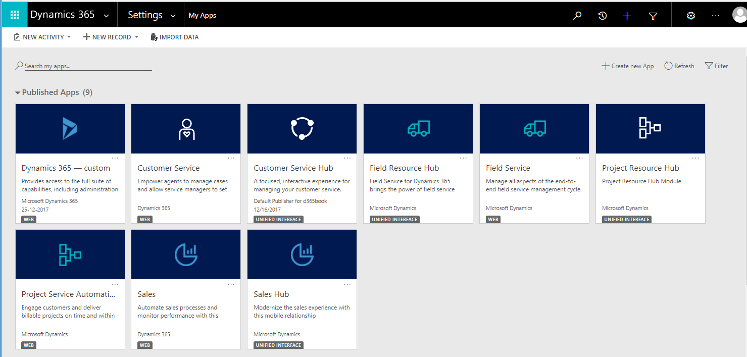
Task: Open Dynamics 365 — custom app title
Action: pos(66,168)
